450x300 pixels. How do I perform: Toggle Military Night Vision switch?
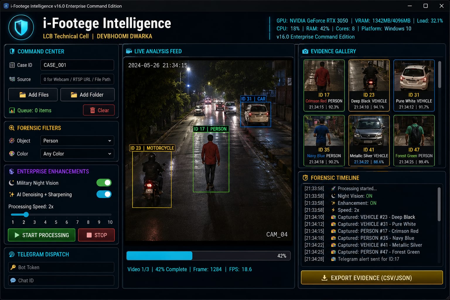(x=104, y=183)
